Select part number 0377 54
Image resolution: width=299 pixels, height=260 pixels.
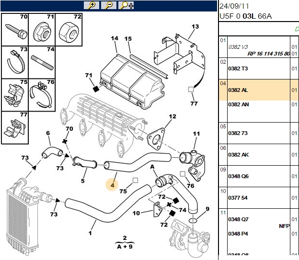tap(238, 198)
